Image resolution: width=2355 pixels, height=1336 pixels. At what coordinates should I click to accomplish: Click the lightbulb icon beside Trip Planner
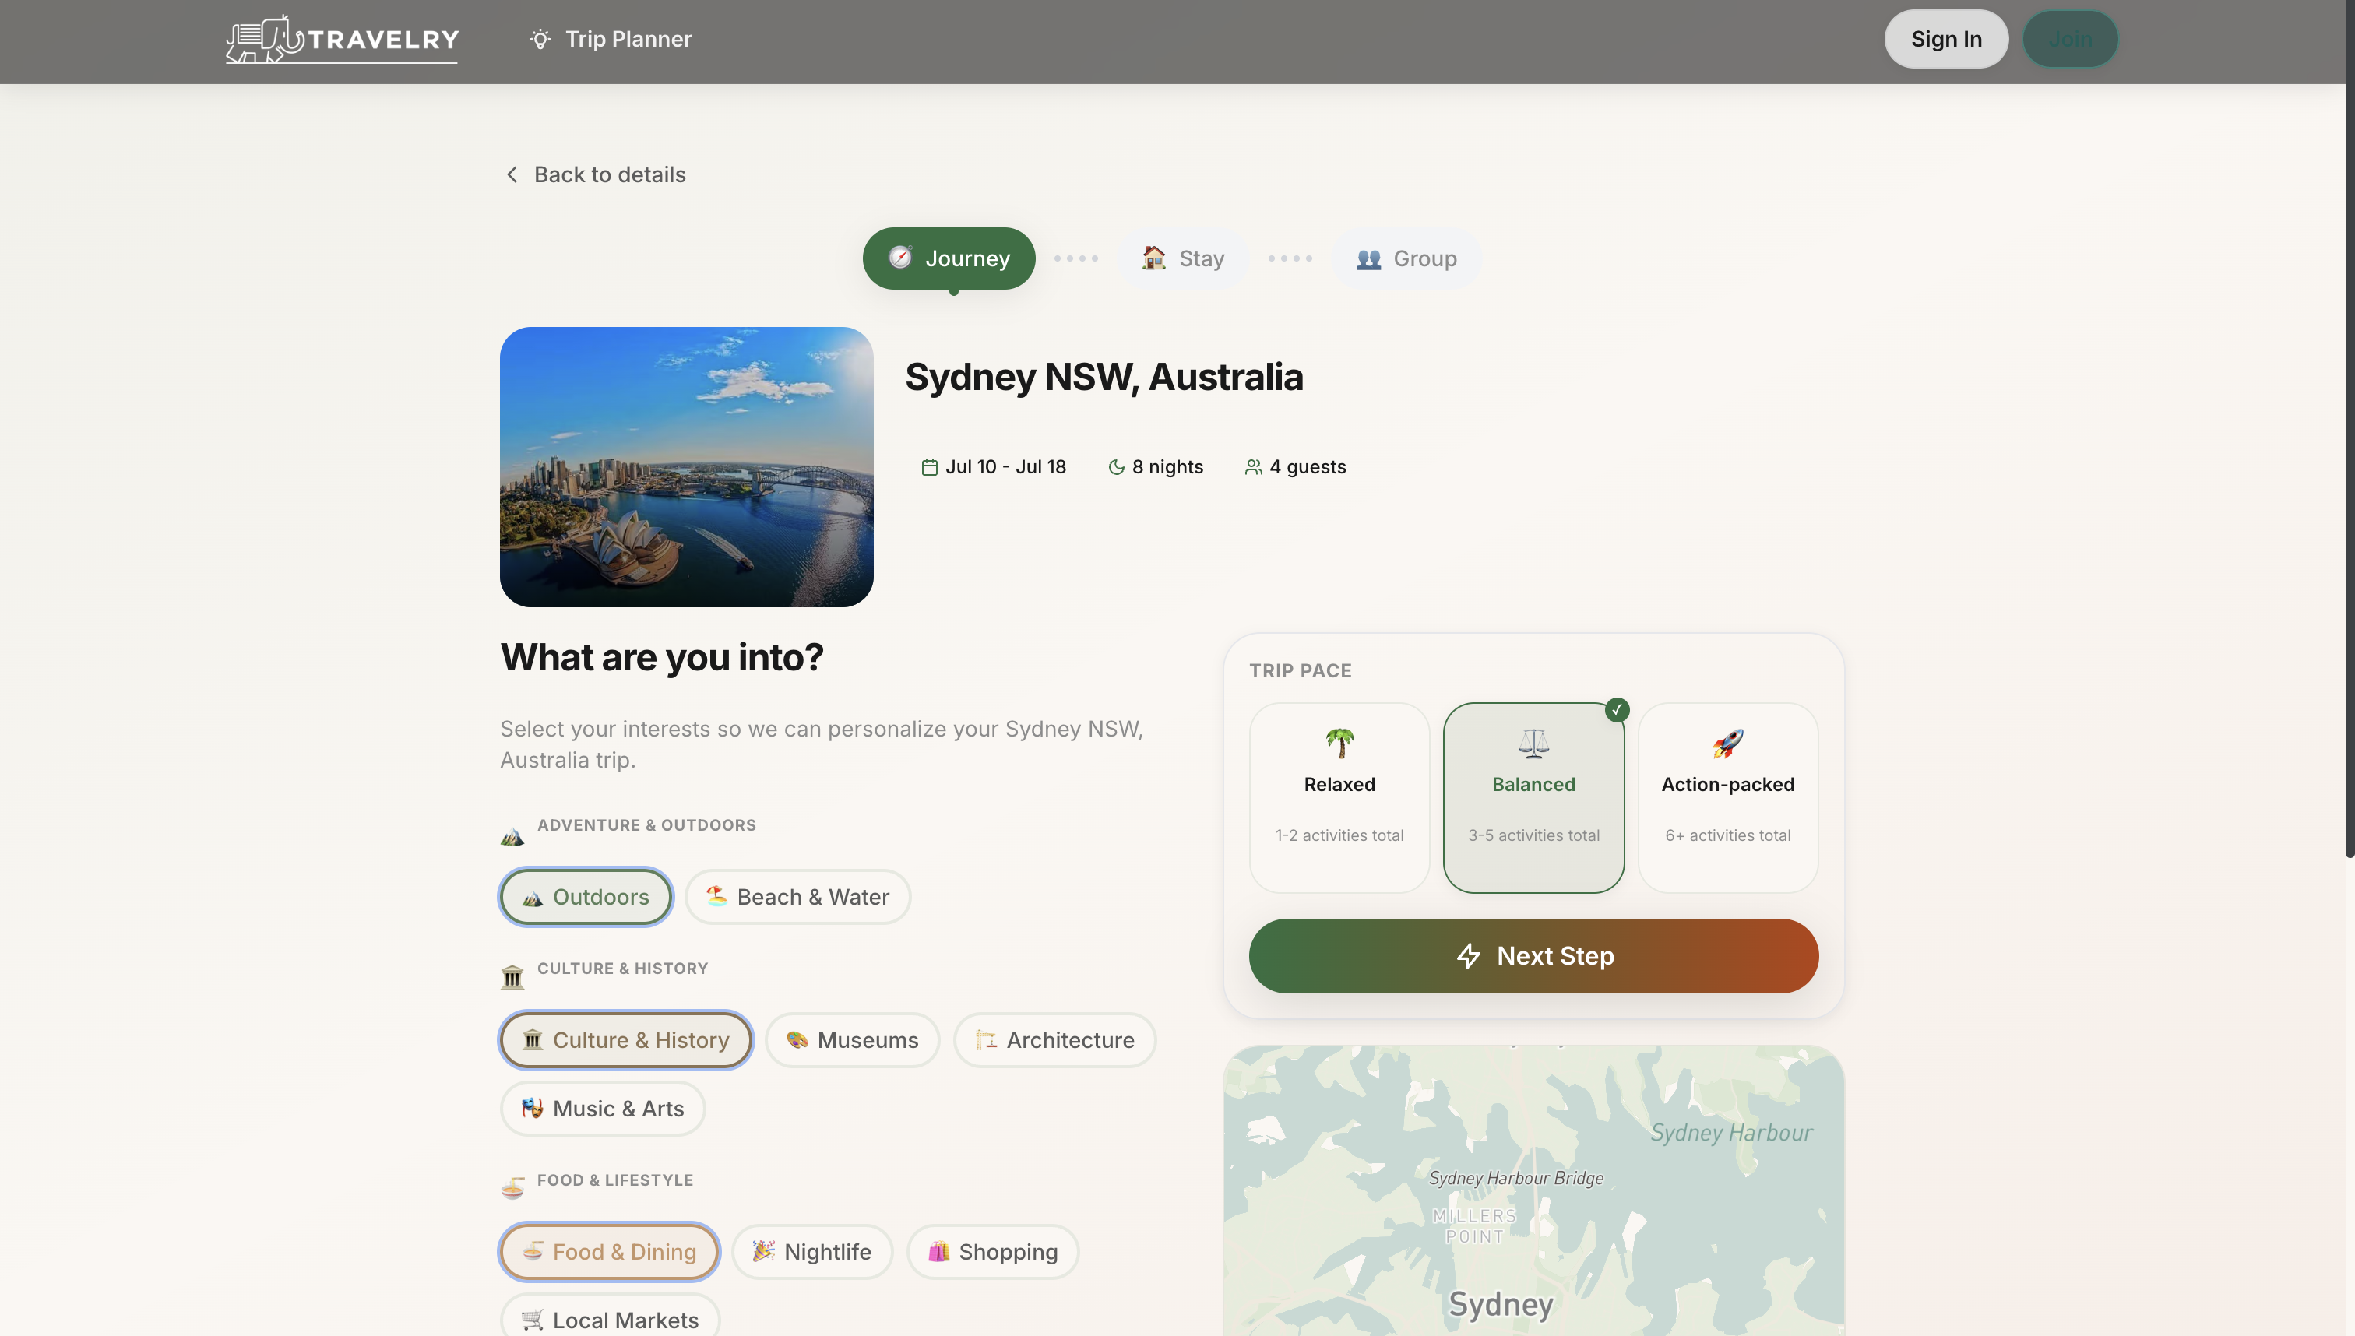pos(540,39)
